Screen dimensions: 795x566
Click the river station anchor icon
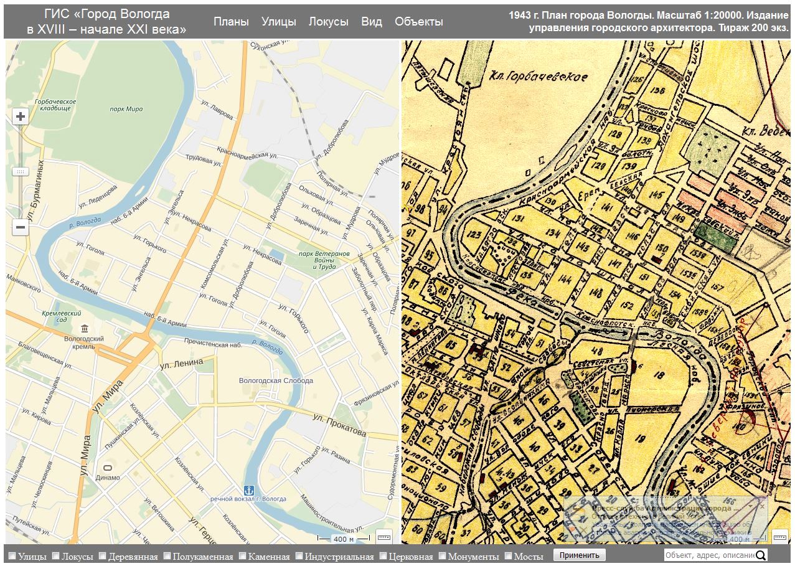point(248,490)
